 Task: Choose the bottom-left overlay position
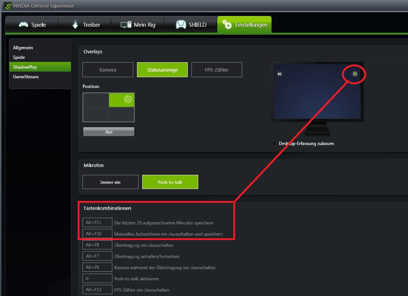click(x=96, y=114)
